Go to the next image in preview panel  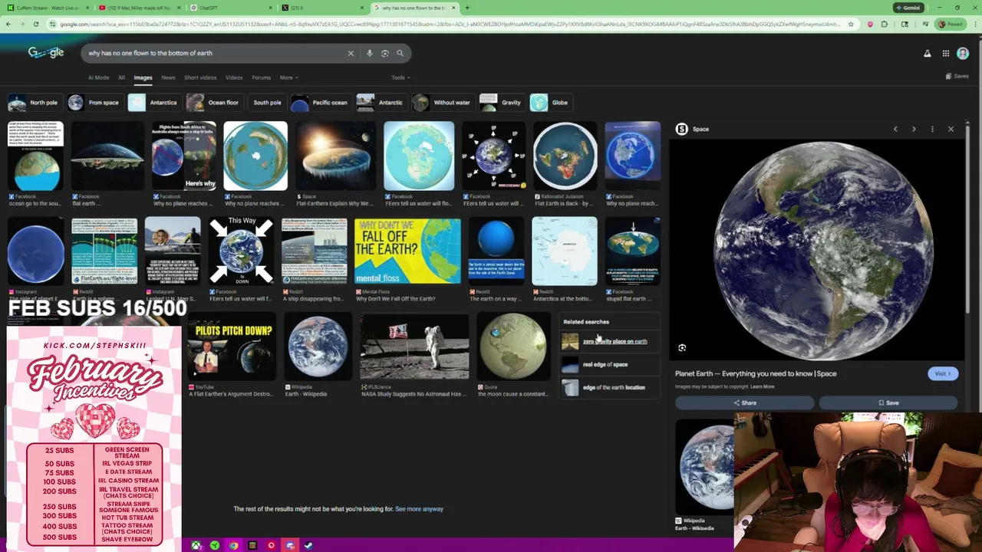(x=914, y=129)
